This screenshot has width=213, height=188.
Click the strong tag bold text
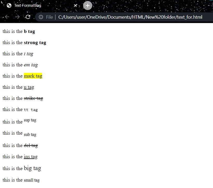(x=35, y=43)
